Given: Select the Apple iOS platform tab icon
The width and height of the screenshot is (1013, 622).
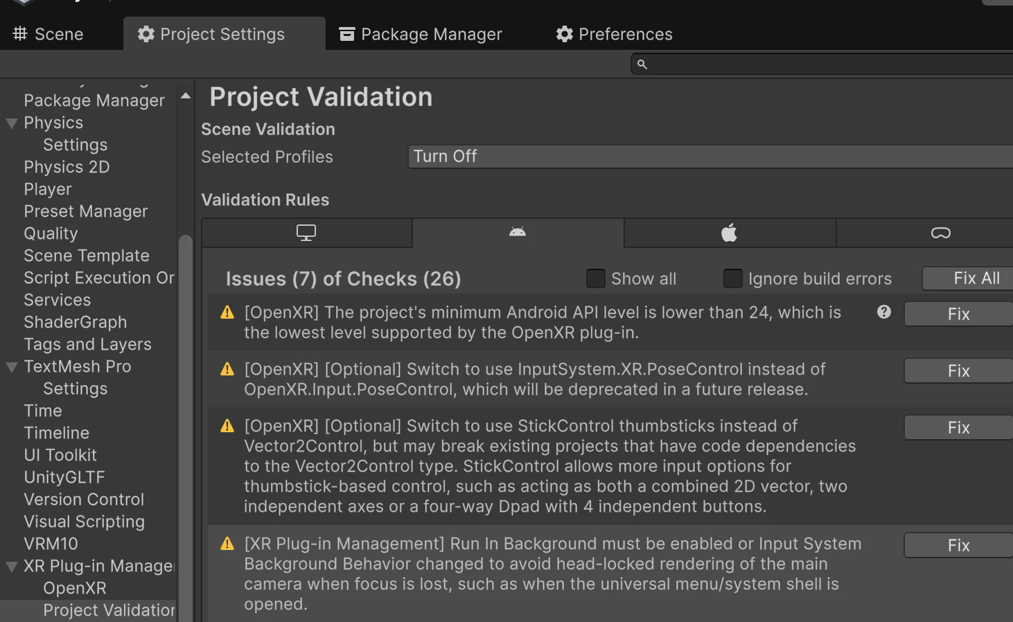Looking at the screenshot, I should point(729,233).
